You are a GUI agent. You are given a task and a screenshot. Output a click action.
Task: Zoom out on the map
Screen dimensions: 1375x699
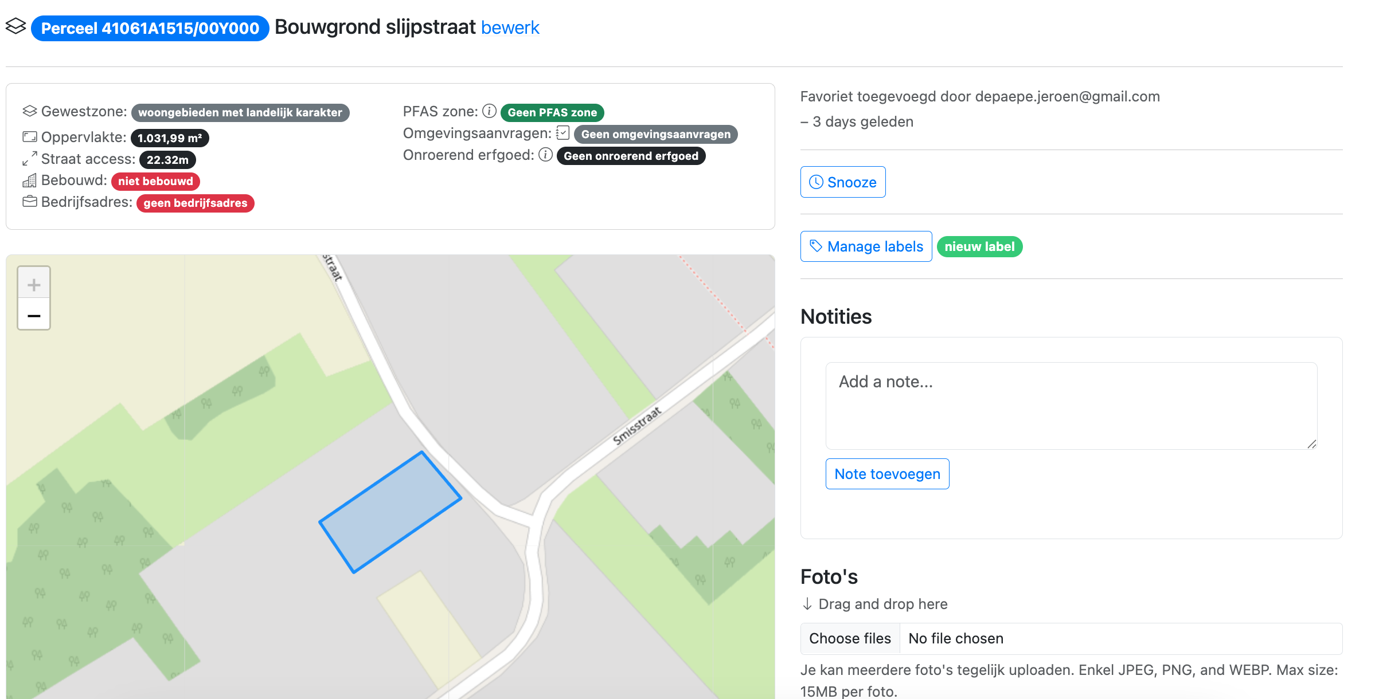34,315
